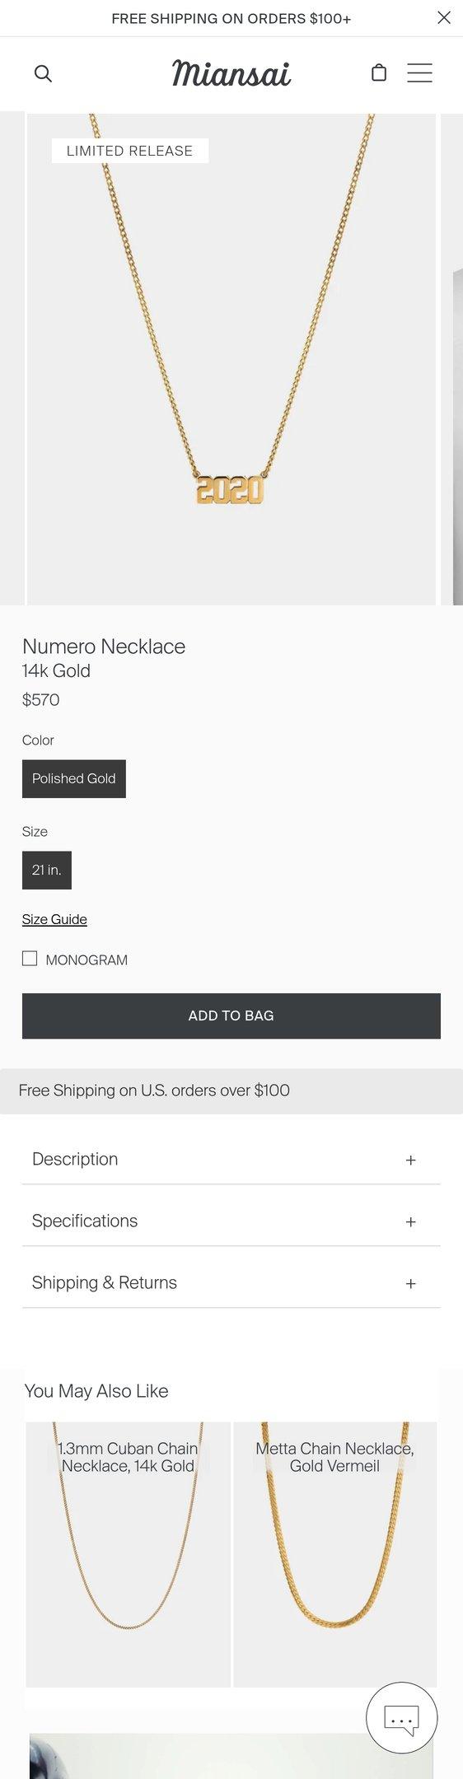Image resolution: width=463 pixels, height=1779 pixels.
Task: Expand the Specifications section
Action: click(x=231, y=1221)
